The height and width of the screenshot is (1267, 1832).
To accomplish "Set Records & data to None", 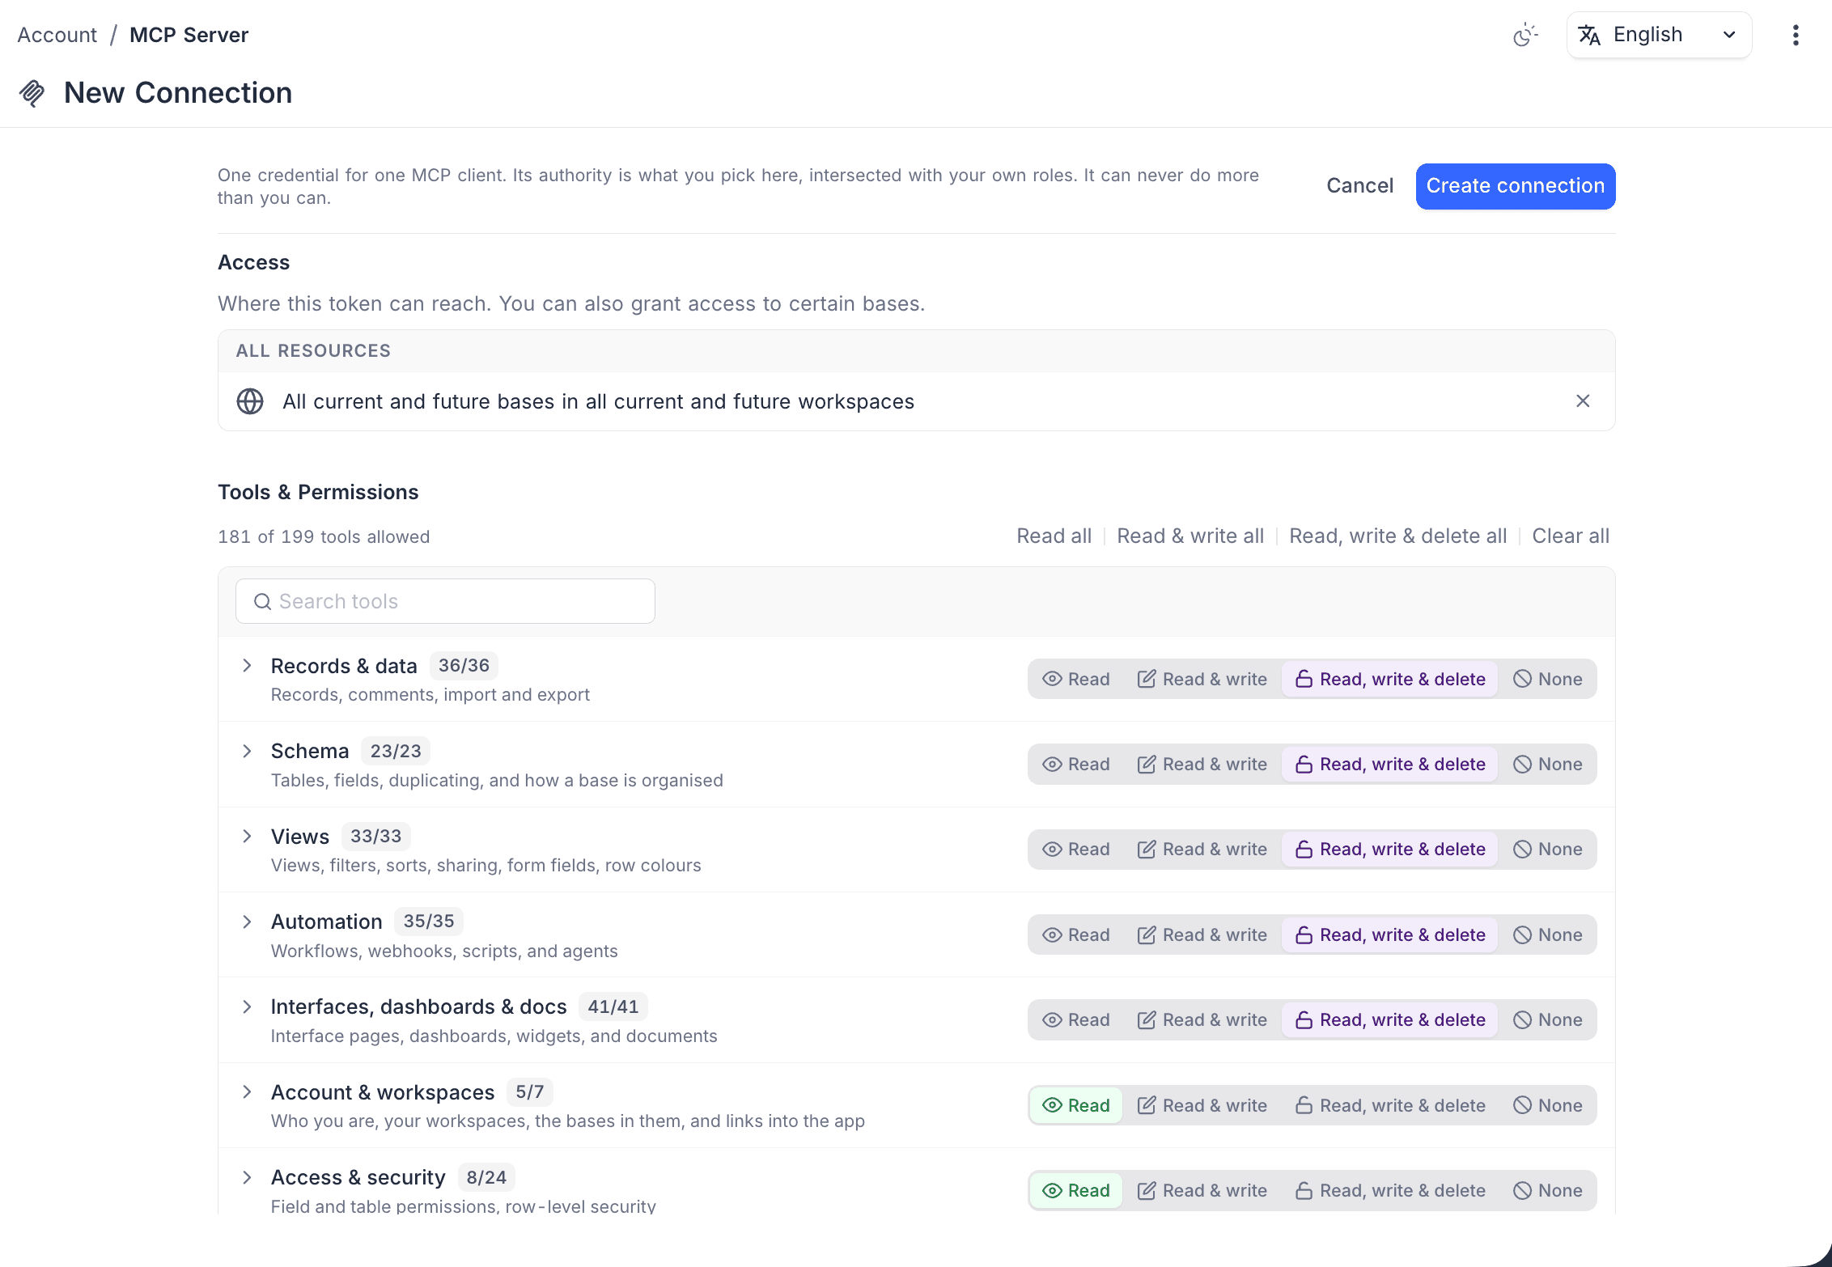I will pyautogui.click(x=1548, y=679).
